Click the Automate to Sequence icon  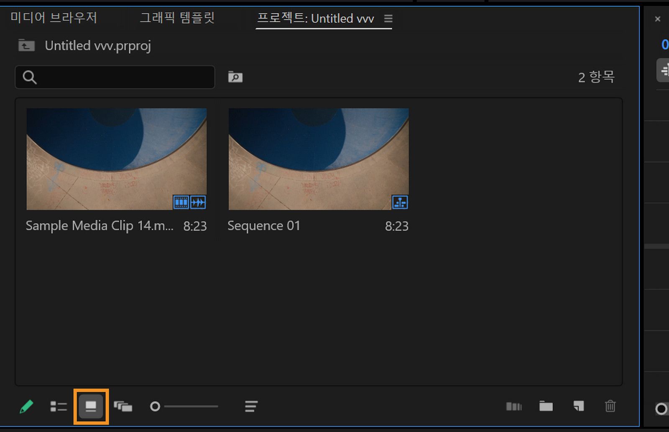click(x=513, y=406)
